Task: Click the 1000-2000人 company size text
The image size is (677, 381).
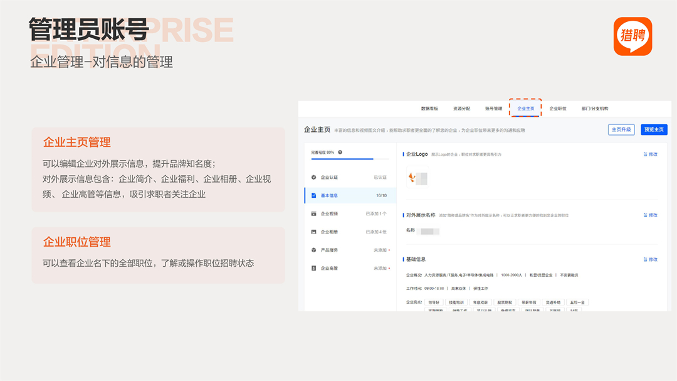Action: (512, 275)
